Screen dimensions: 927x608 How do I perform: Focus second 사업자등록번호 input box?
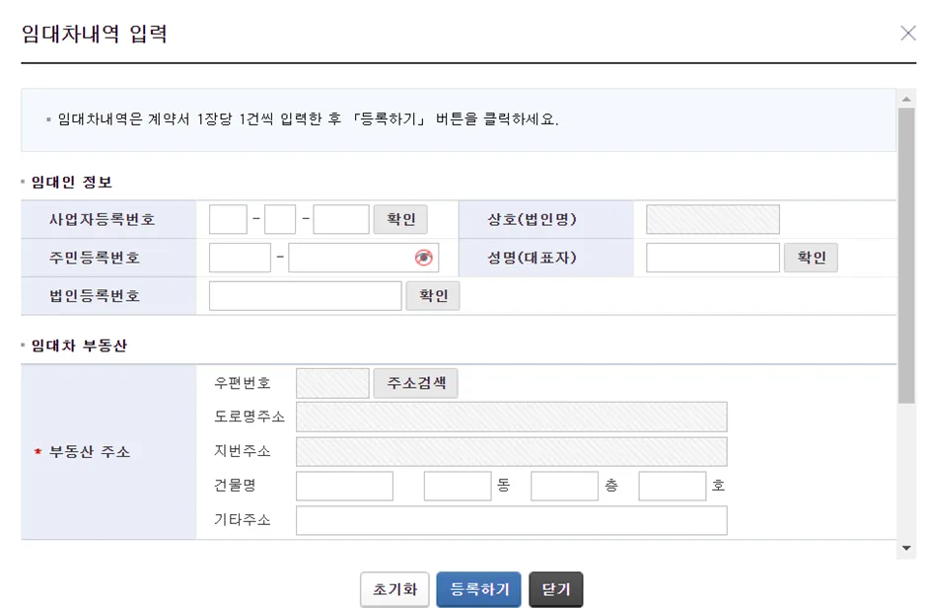point(280,219)
